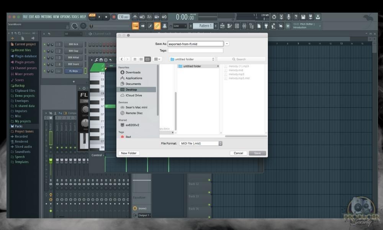Open the group-by arrangement dropdown in save dialog

[x=157, y=59]
